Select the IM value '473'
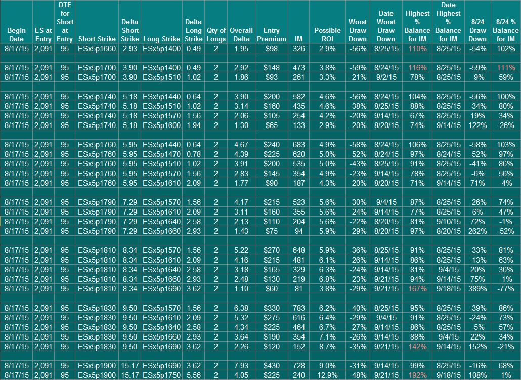 [298, 68]
